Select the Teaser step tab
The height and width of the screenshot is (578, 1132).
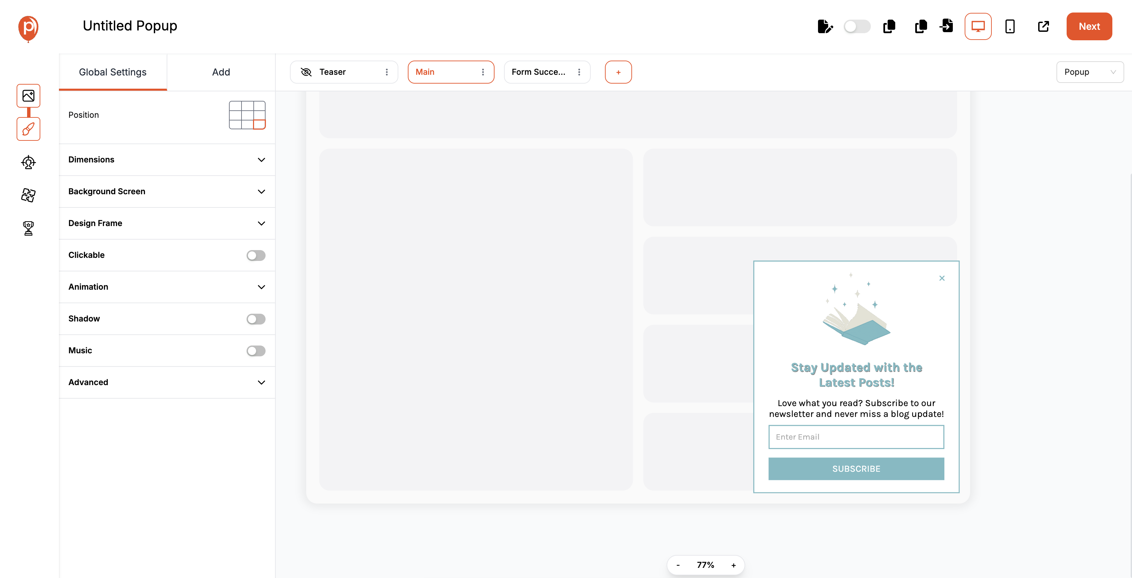[x=333, y=71]
